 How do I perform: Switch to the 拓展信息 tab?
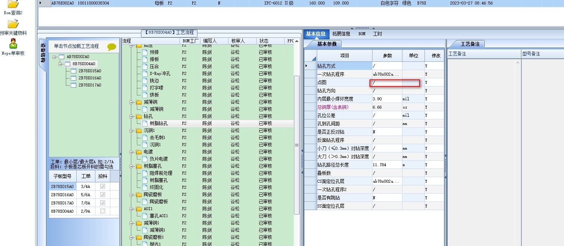[341, 34]
